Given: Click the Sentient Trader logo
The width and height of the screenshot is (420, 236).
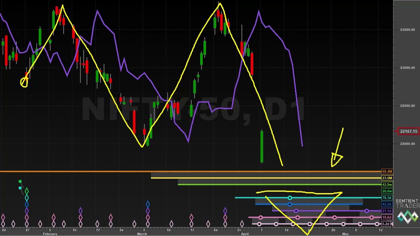Looking at the screenshot, I should point(407,211).
